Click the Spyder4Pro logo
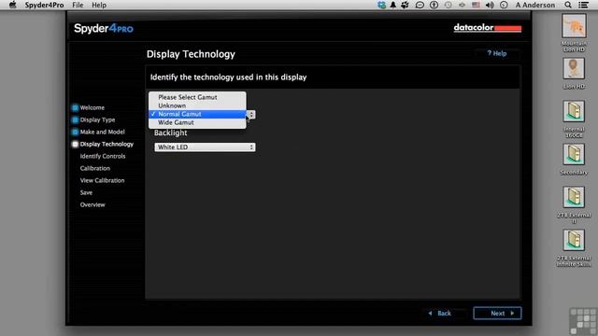 coord(104,29)
